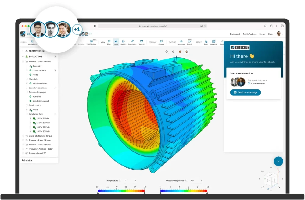Open the Forum link
305x200 pixels.
(262, 34)
